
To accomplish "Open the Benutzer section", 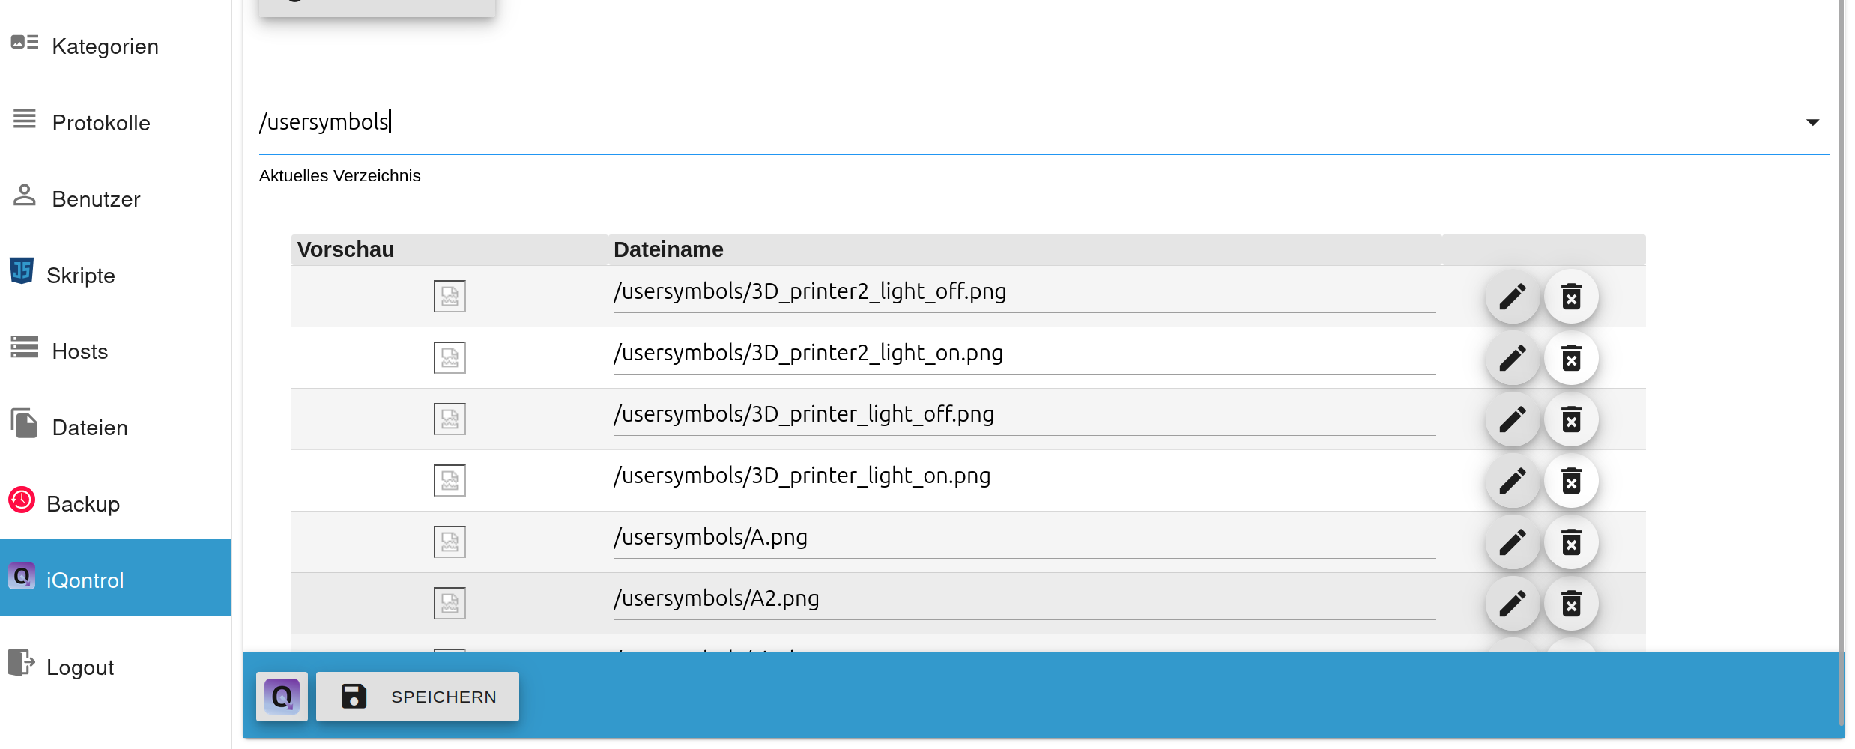I will pyautogui.click(x=96, y=199).
